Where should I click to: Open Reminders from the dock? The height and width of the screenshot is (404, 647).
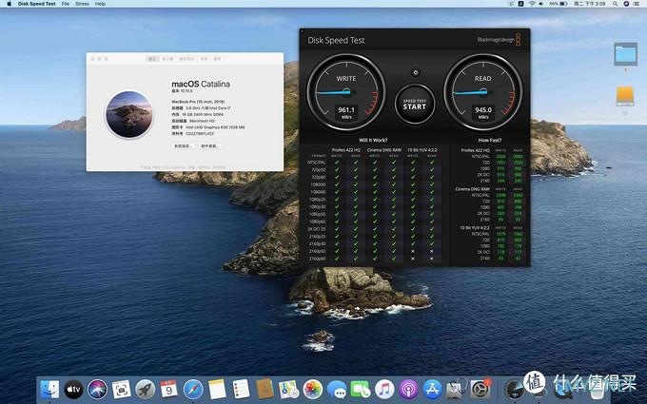click(241, 389)
